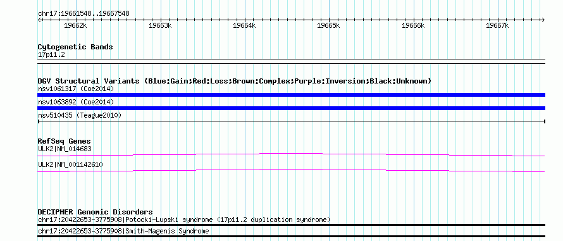The width and height of the screenshot is (563, 241).
Task: Click the black line glyph for nsv510435
Action: (x=291, y=121)
